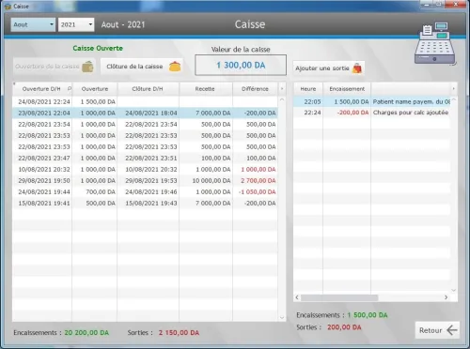Select the row opened 15/08/2021 19:41
The image size is (470, 349).
[145, 203]
